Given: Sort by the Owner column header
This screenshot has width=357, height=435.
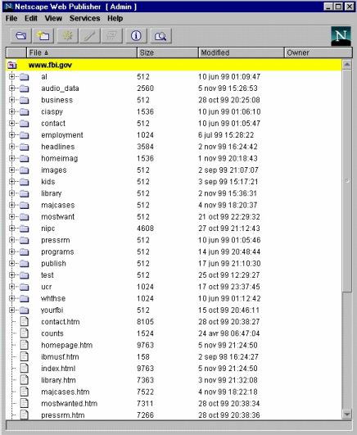Looking at the screenshot, I should click(x=319, y=52).
